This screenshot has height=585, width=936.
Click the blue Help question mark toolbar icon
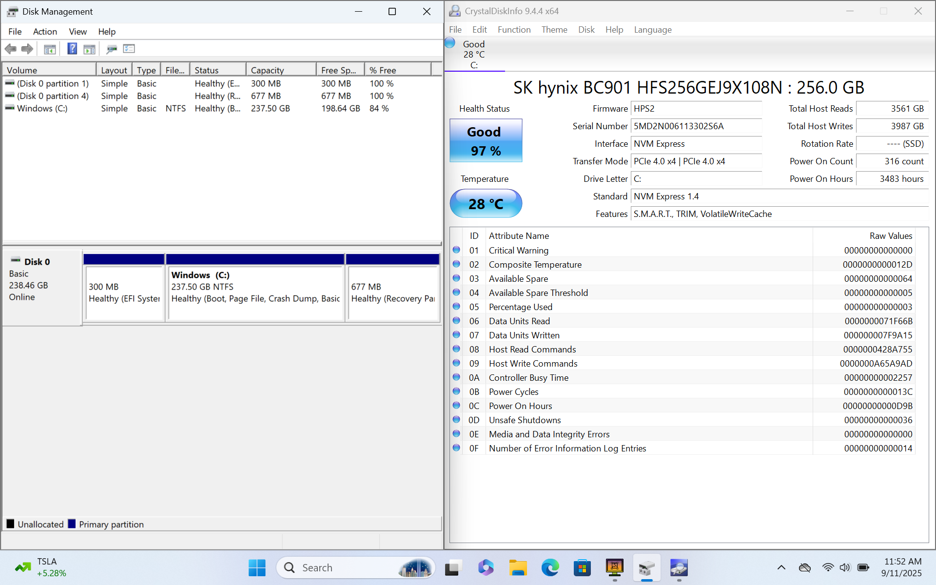[x=72, y=49]
